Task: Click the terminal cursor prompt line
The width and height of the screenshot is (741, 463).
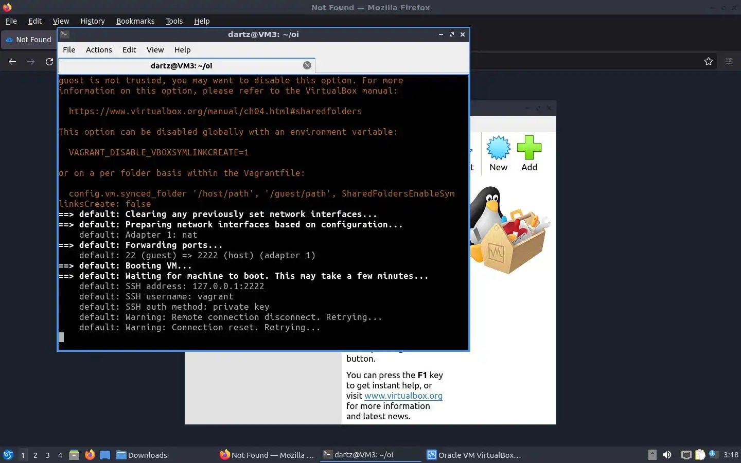Action: click(x=61, y=337)
